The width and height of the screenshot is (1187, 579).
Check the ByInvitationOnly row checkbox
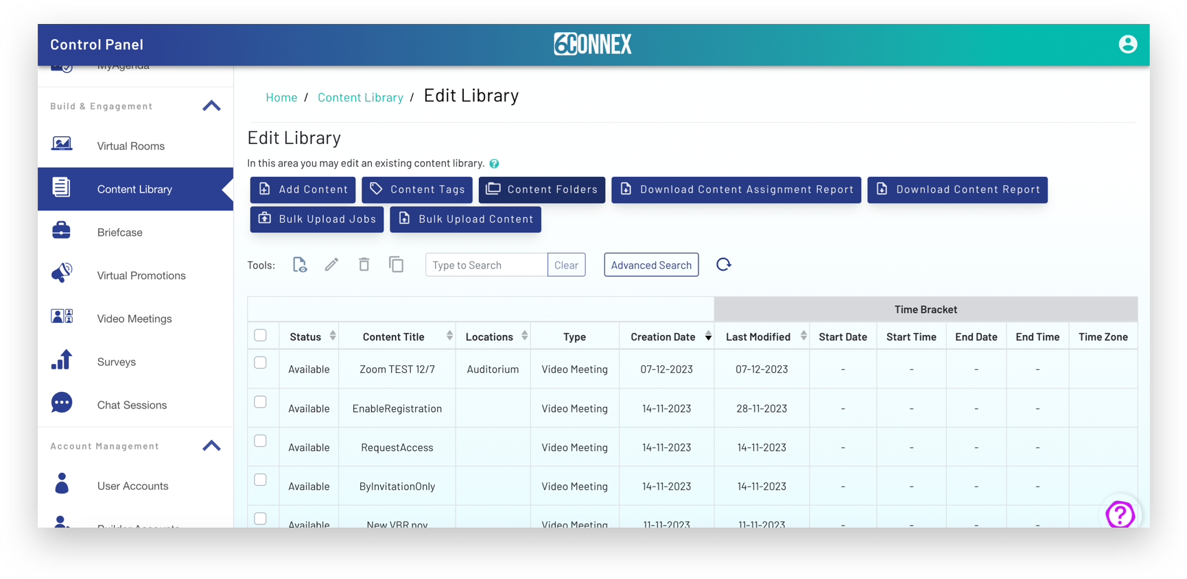click(x=260, y=480)
